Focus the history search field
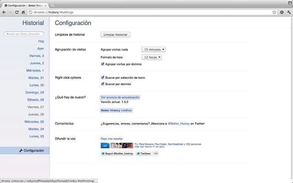Image resolution: width=293 pixels, height=183 pixels. tap(24, 34)
